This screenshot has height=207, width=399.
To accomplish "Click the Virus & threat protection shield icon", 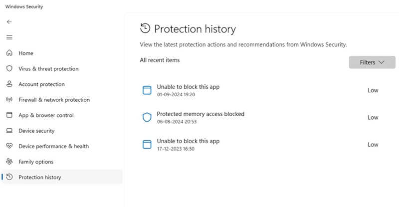I will (9, 69).
